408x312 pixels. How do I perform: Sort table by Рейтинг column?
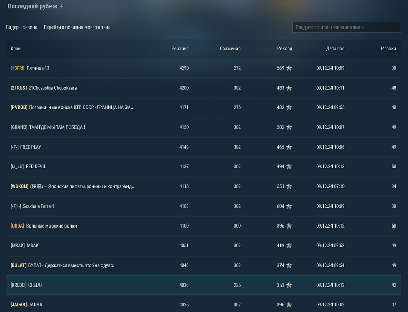coord(180,49)
